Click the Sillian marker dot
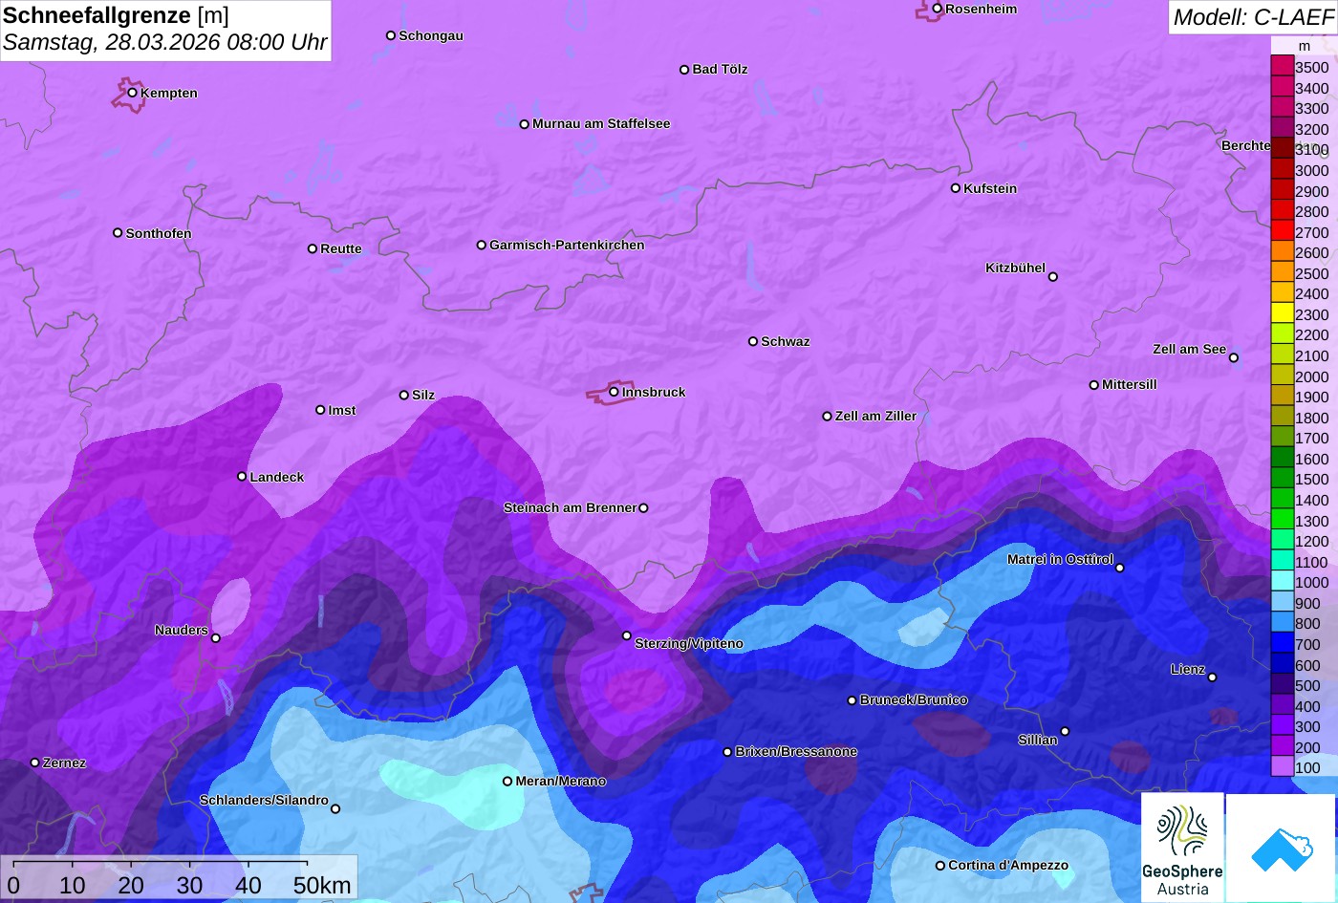Screen dimensions: 1338x903 [1065, 732]
